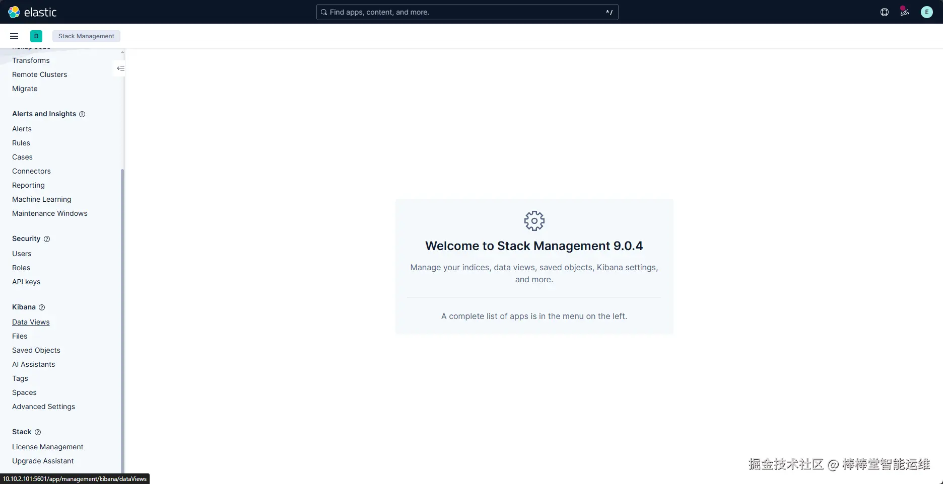Navigate to Roles

click(21, 268)
